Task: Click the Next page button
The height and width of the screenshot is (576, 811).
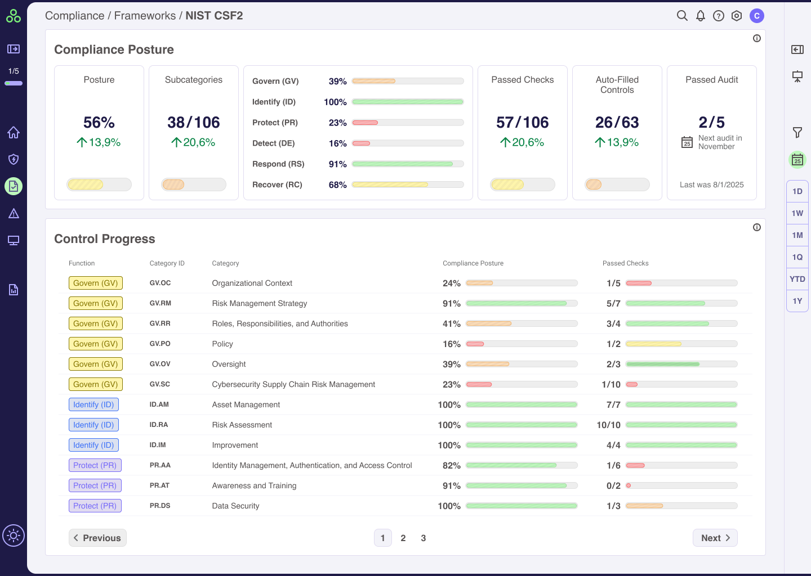Action: click(x=715, y=538)
